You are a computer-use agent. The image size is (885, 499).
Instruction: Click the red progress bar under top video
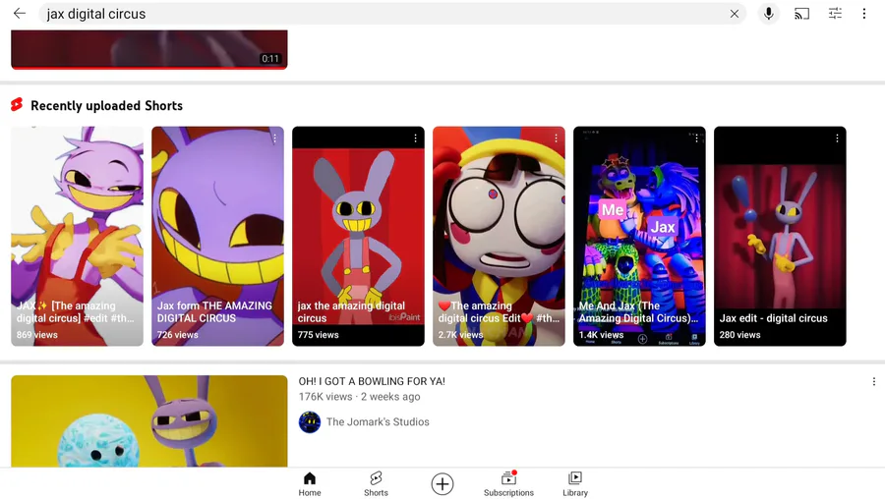149,68
